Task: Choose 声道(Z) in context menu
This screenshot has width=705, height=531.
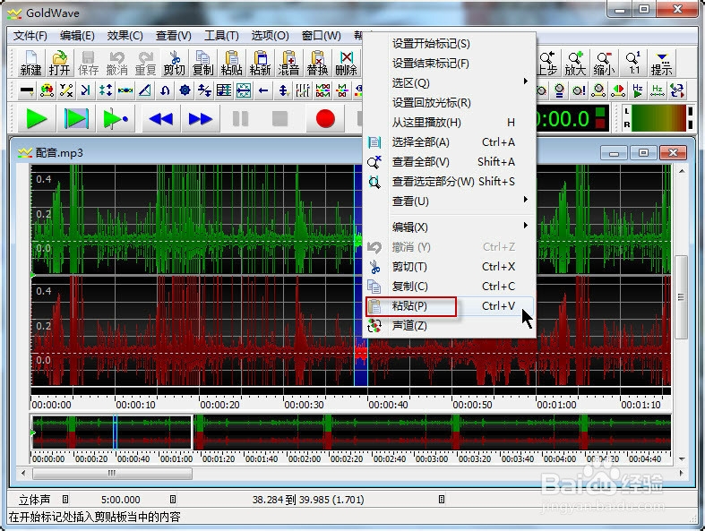Action: pyautogui.click(x=449, y=326)
